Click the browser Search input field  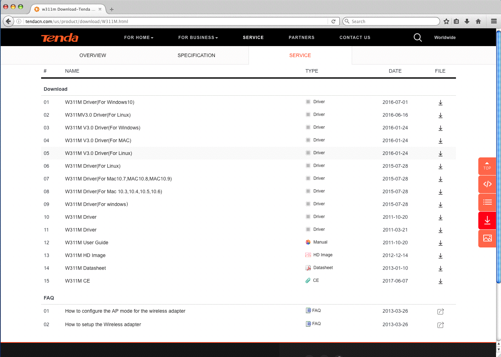391,21
